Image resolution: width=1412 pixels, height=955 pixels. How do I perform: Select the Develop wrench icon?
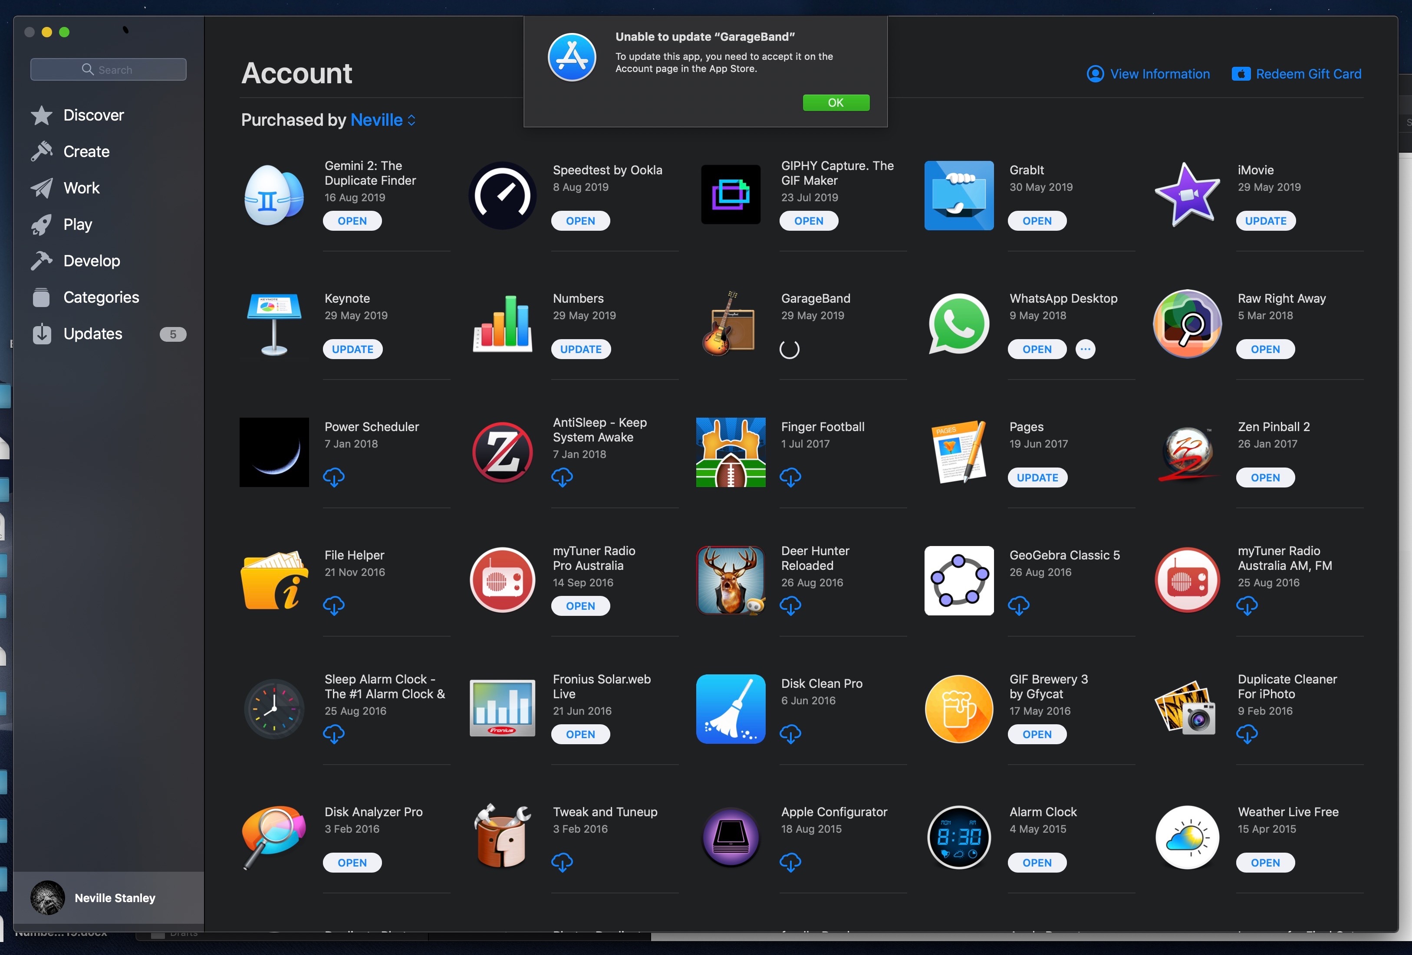(x=42, y=261)
